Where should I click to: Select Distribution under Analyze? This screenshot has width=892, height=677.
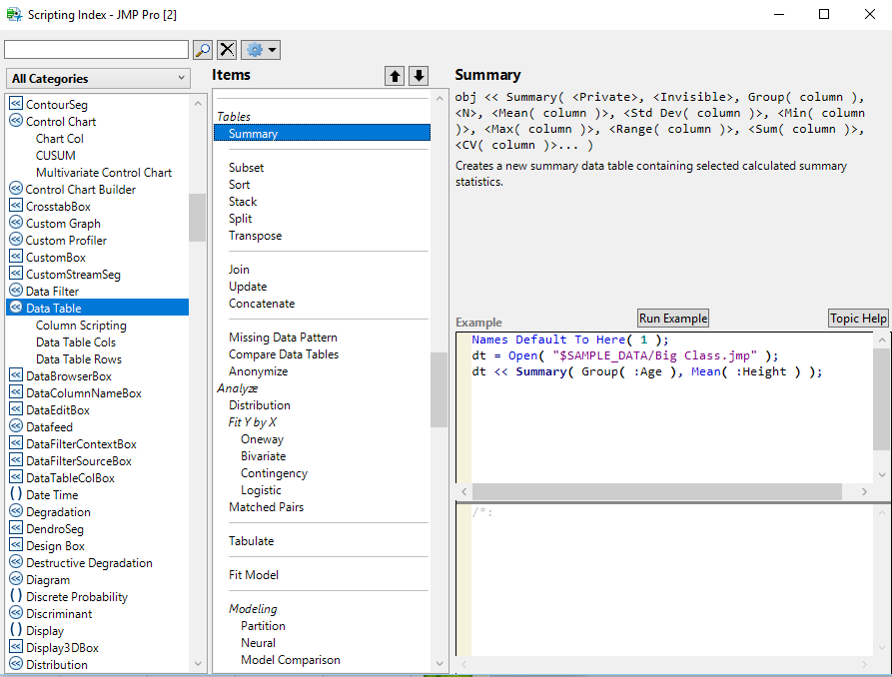[x=259, y=404]
